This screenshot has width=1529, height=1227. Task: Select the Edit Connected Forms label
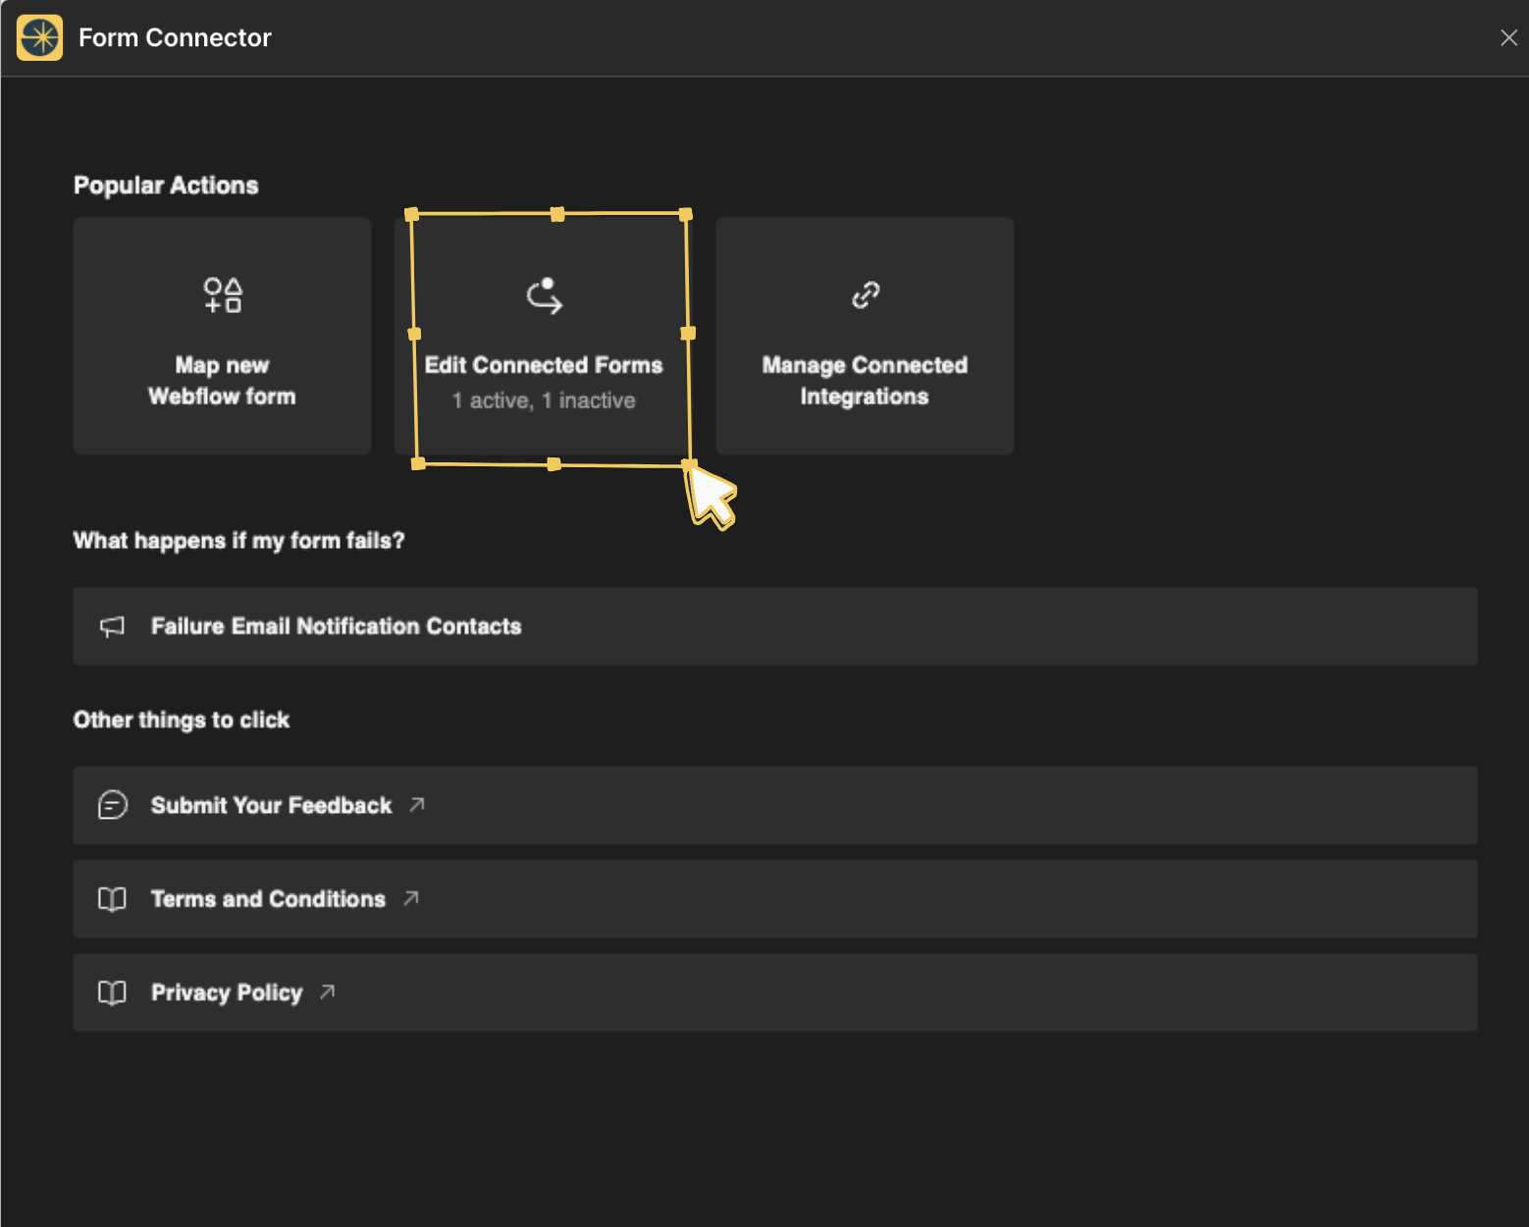544,365
